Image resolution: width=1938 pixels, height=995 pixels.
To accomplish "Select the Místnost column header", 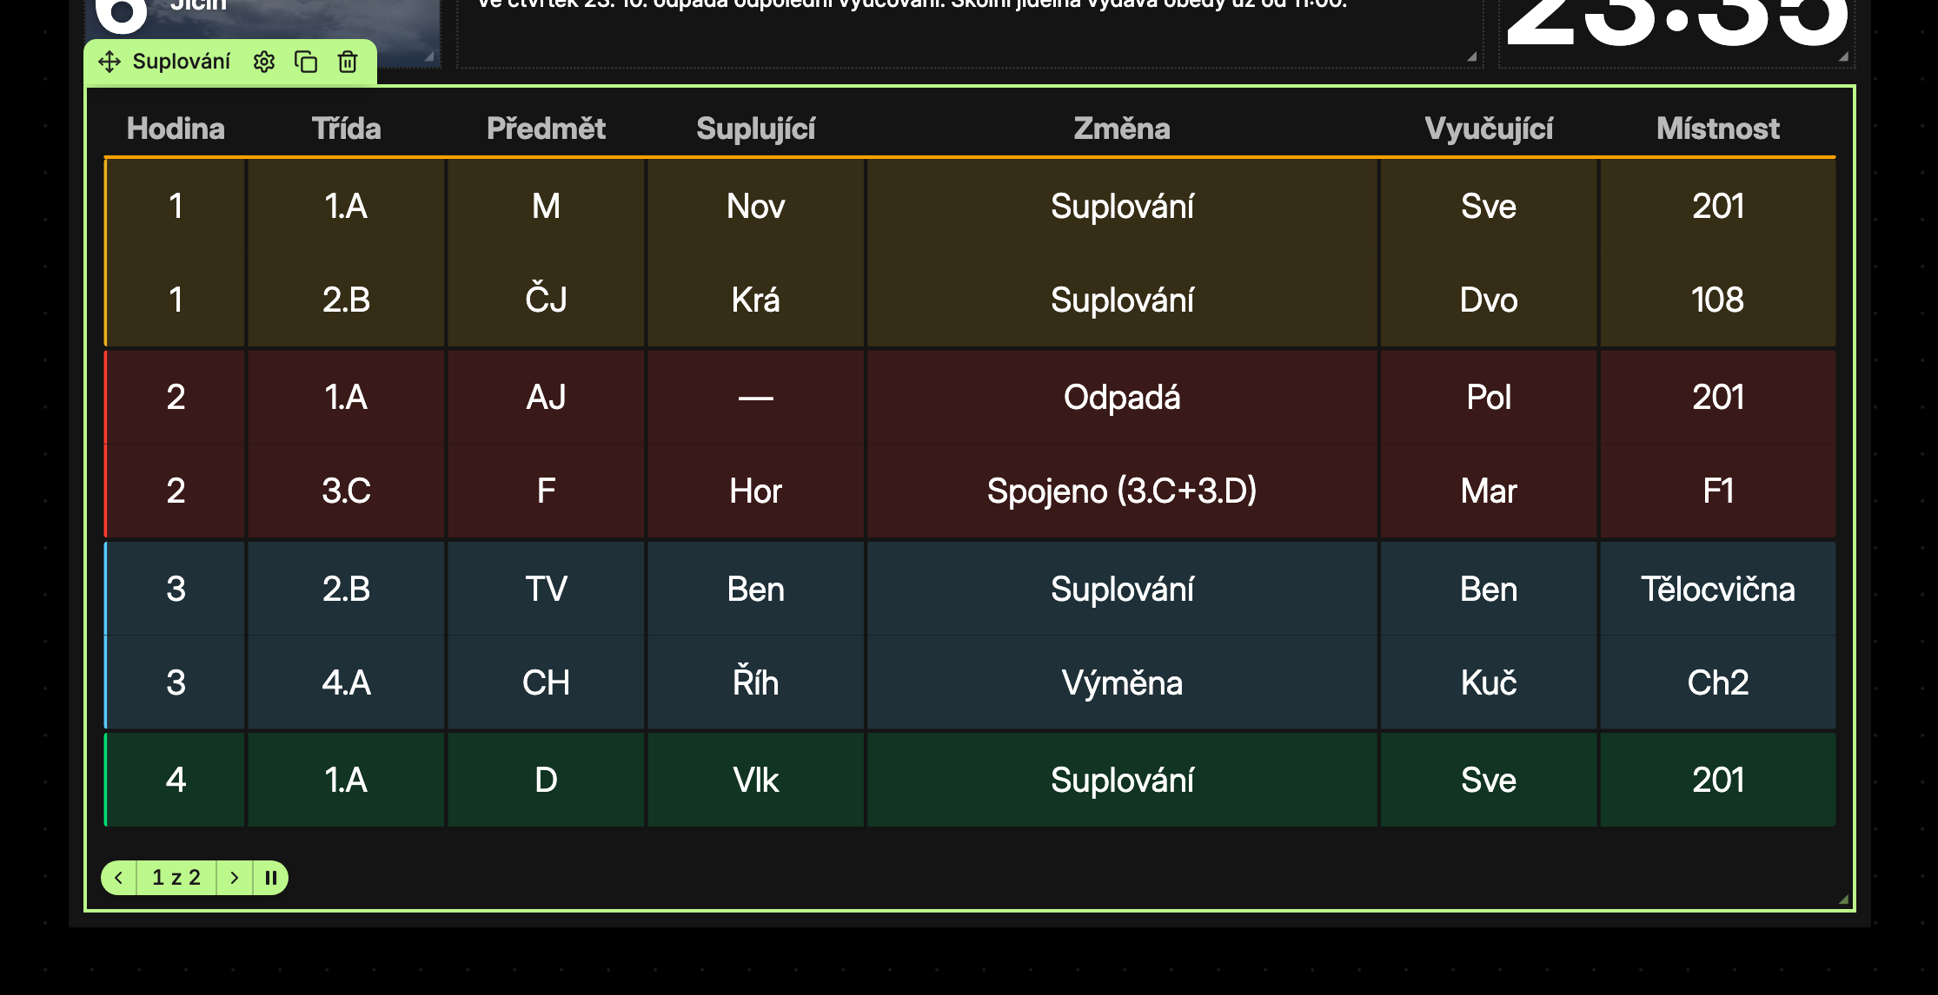I will coord(1718,128).
